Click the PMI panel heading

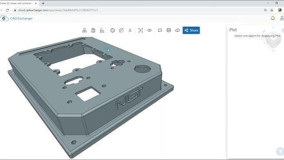click(233, 30)
